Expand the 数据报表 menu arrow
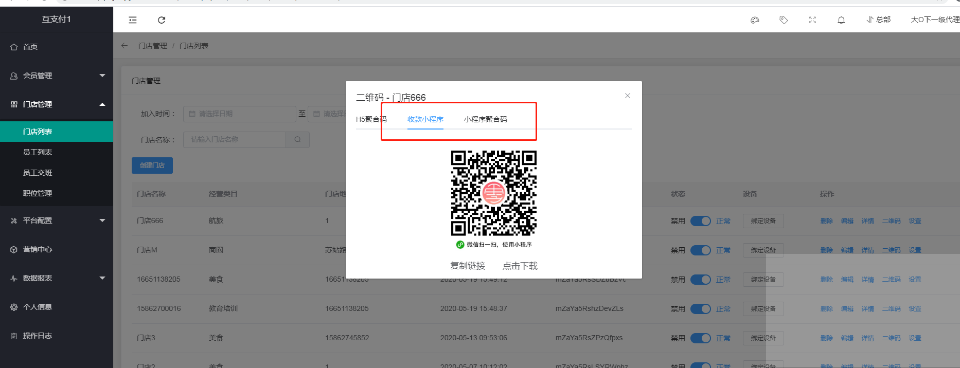The width and height of the screenshot is (960, 368). point(102,278)
